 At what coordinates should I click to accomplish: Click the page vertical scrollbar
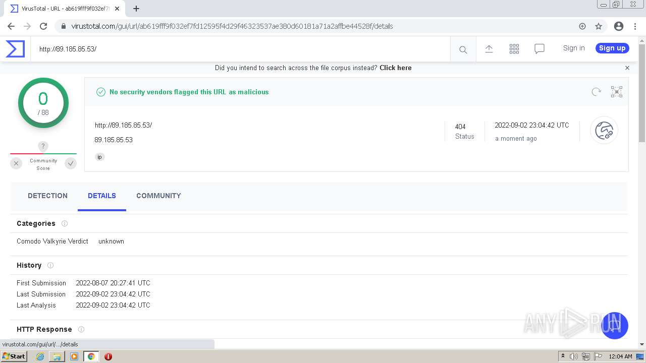pos(642,93)
